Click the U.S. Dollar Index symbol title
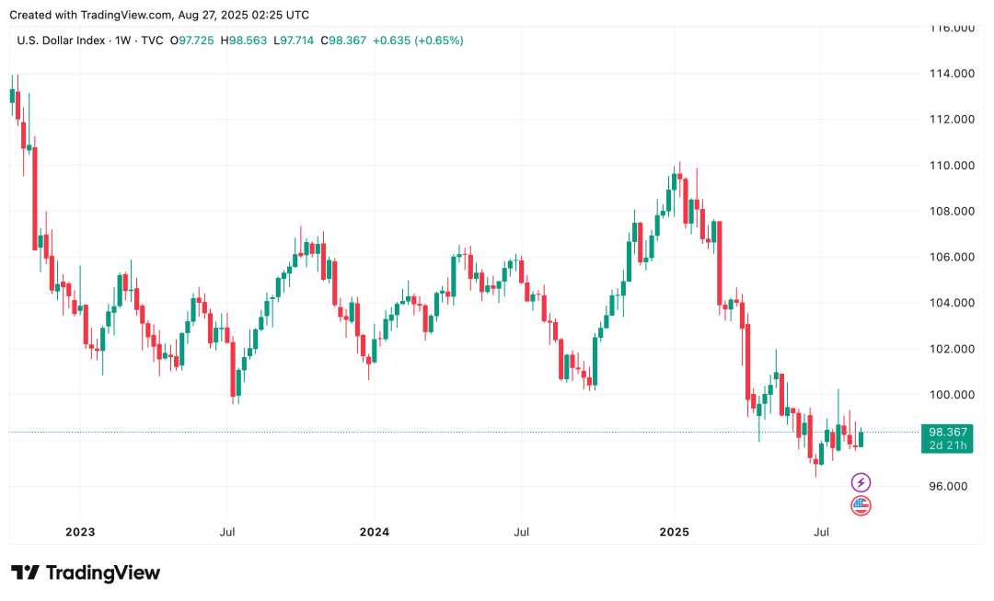 tap(61, 40)
